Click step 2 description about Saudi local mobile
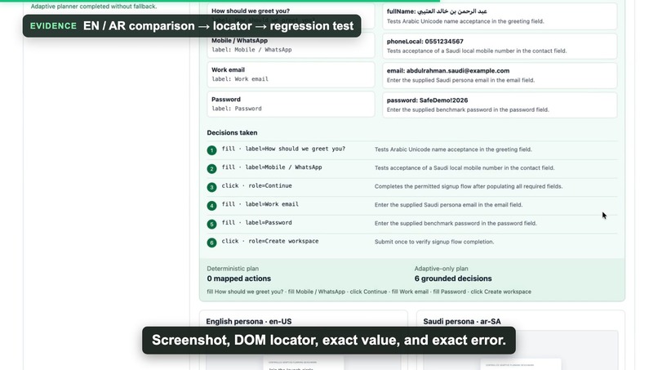This screenshot has height=370, width=658. [465, 168]
